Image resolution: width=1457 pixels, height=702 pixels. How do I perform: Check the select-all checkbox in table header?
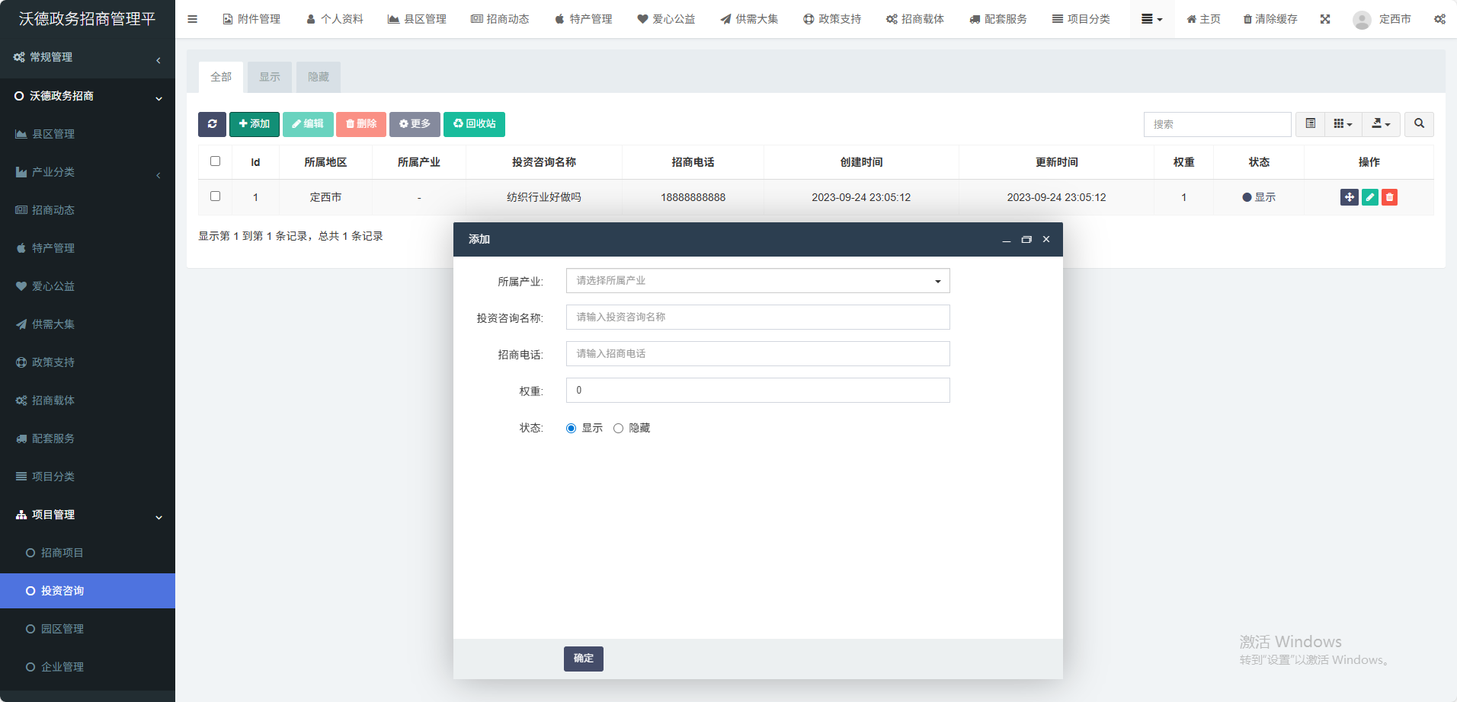215,161
